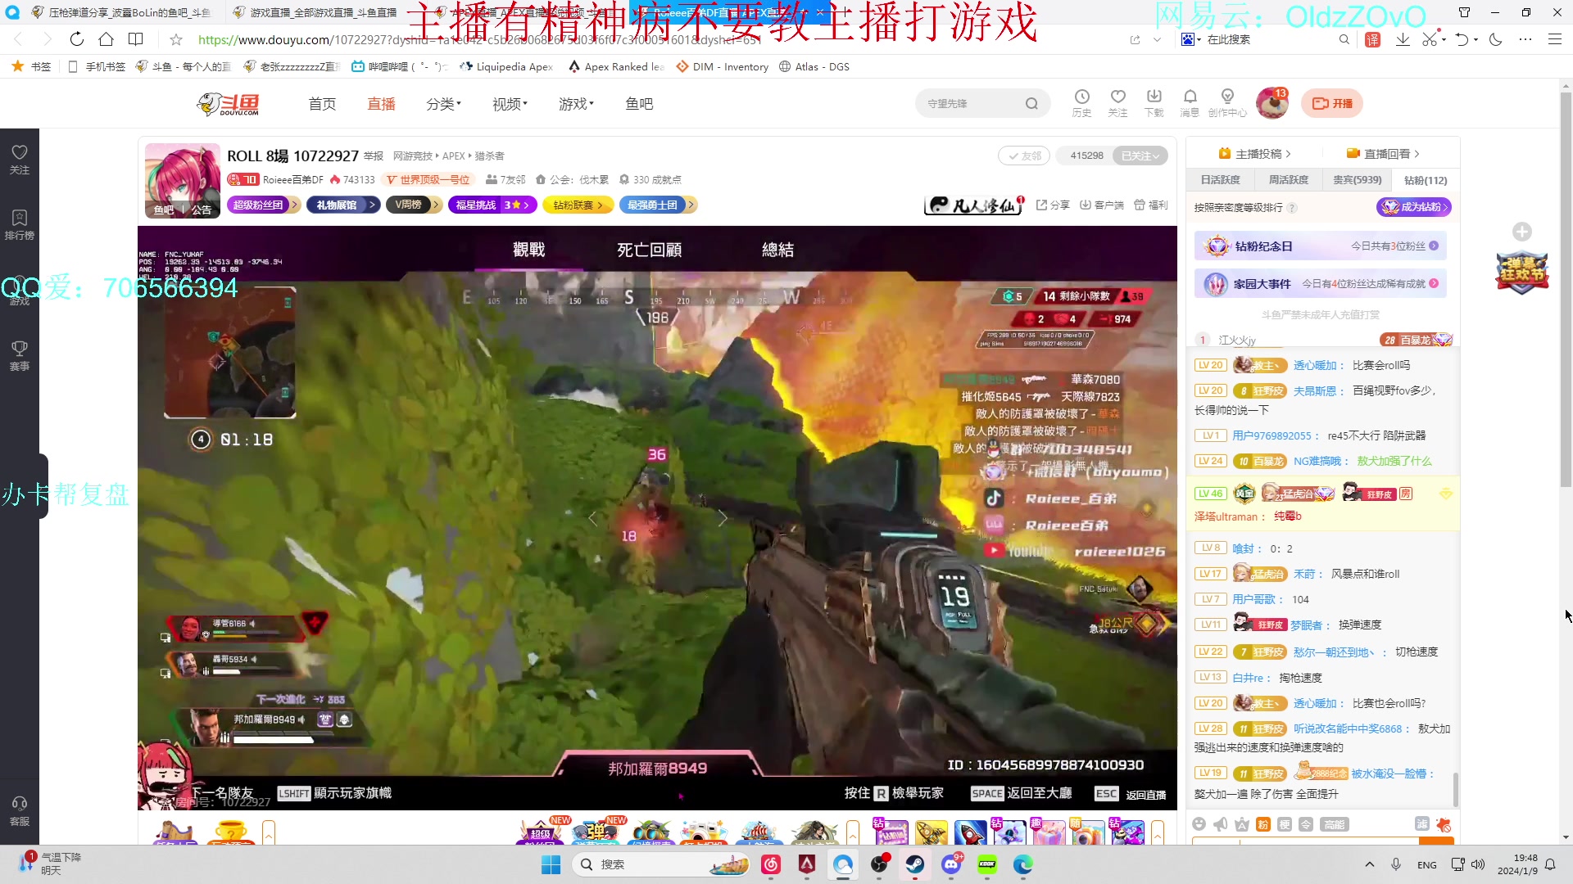Open Douyu client download icon

pos(1154,103)
